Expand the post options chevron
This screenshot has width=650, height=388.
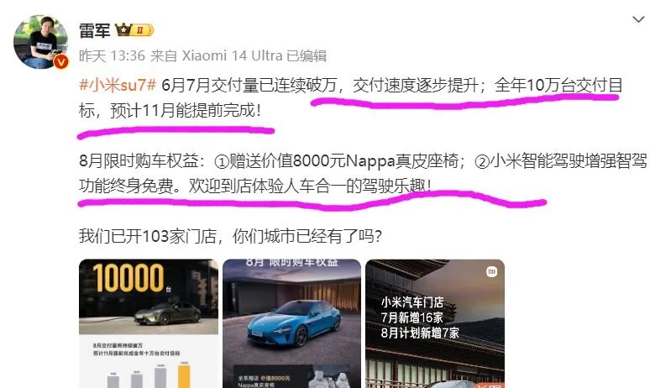coord(638,19)
